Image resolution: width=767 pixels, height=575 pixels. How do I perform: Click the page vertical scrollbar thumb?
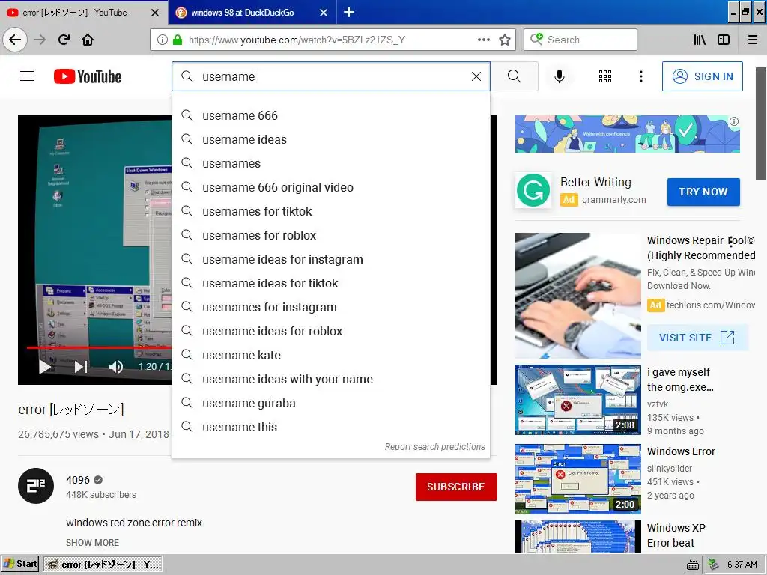click(761, 124)
